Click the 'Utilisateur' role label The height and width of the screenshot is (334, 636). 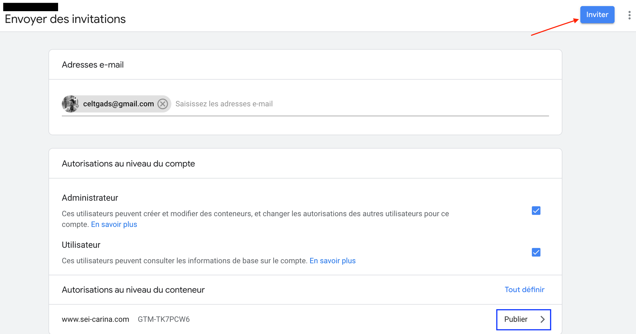[81, 245]
